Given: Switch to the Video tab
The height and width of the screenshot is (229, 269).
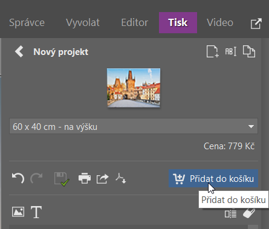Looking at the screenshot, I should pyautogui.click(x=220, y=22).
